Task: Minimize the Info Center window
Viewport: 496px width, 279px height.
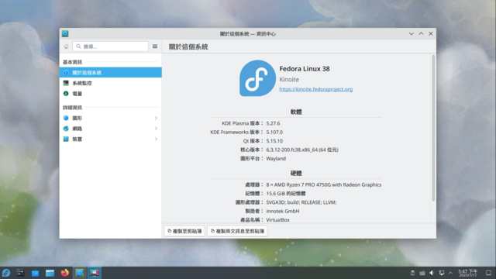Action: 412,33
